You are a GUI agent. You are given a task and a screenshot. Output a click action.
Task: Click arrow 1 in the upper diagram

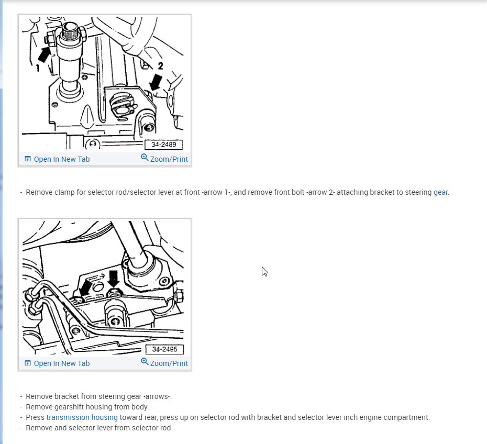coord(44,54)
